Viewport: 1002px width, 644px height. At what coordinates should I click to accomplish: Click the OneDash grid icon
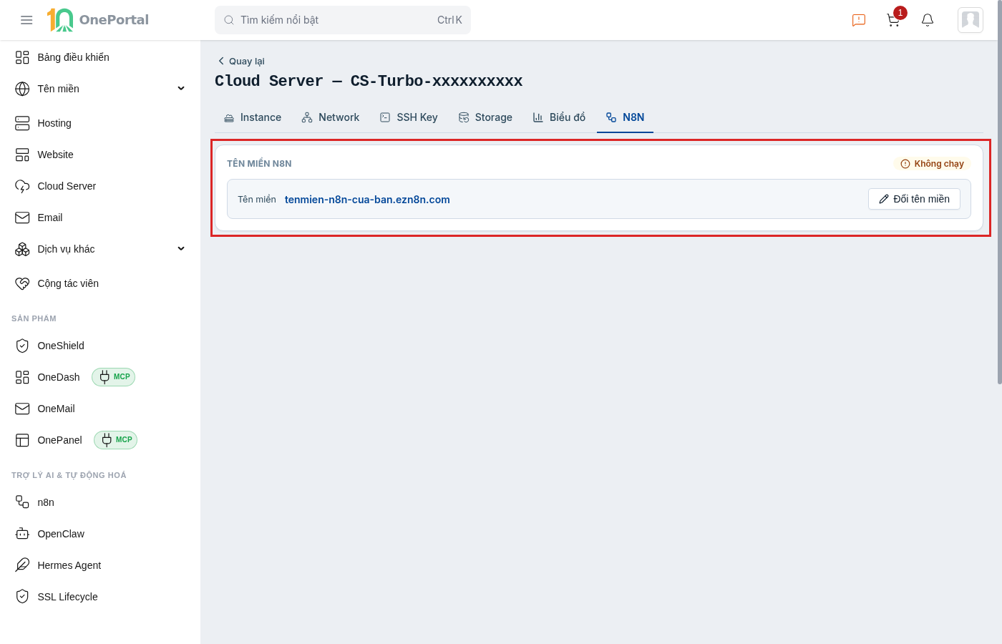tap(22, 377)
